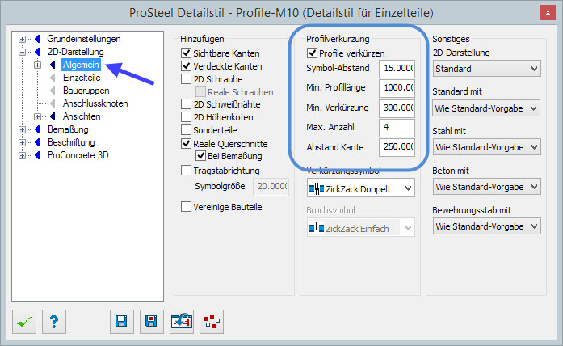Confirm with the green checkmark button

click(24, 322)
